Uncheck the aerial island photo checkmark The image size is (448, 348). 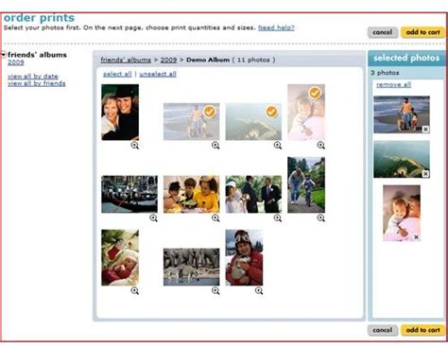[x=271, y=112]
